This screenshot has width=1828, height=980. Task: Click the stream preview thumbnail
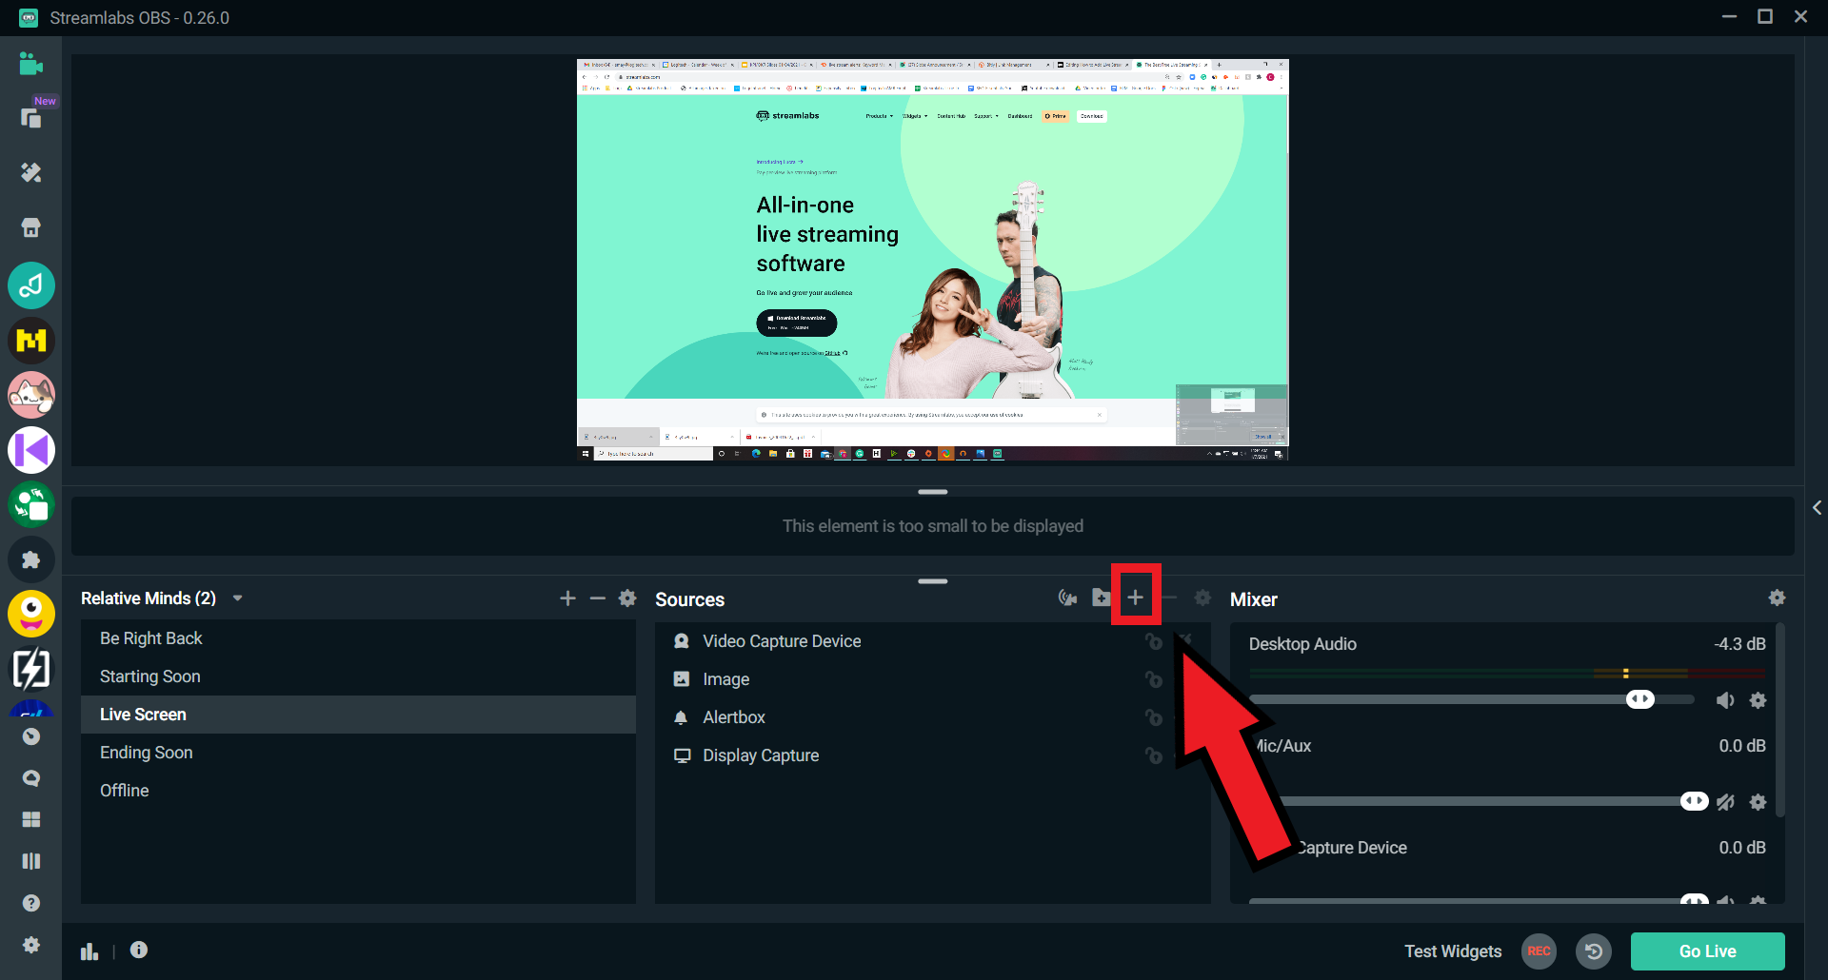pyautogui.click(x=932, y=260)
